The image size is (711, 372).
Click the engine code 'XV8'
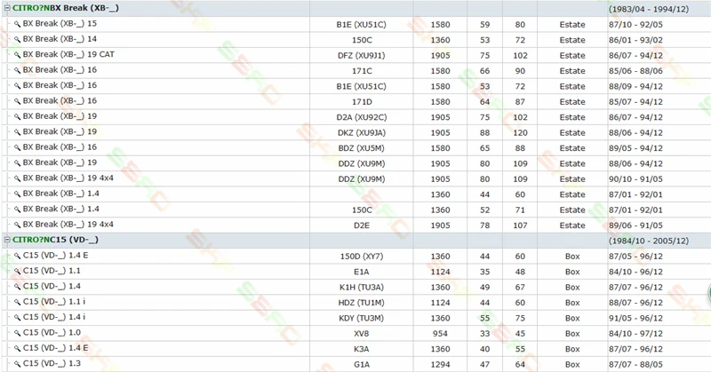pos(362,334)
